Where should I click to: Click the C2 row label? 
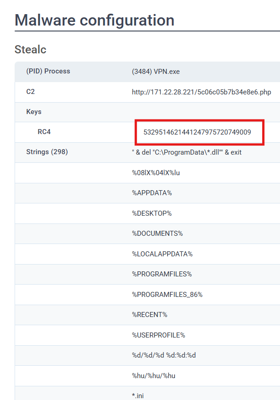coord(31,92)
